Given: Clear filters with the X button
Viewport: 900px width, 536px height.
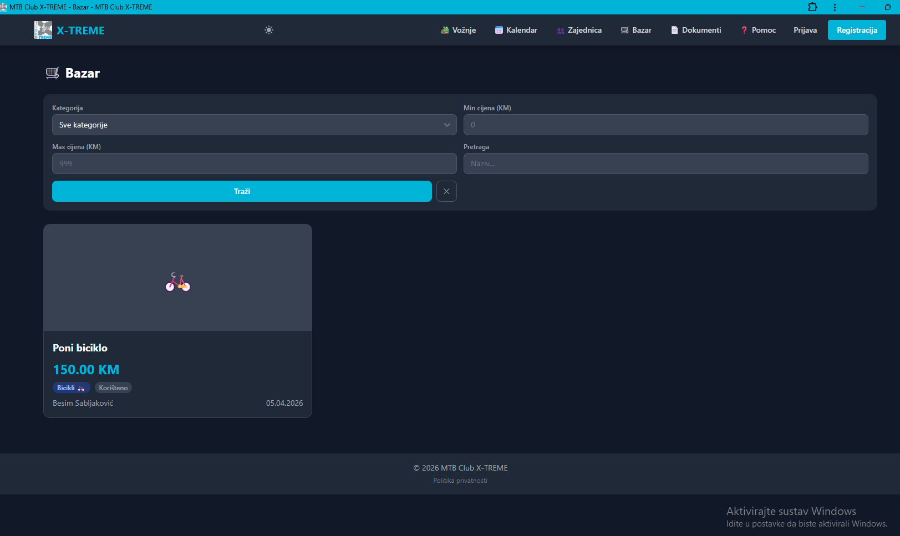Looking at the screenshot, I should [446, 191].
